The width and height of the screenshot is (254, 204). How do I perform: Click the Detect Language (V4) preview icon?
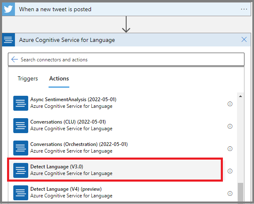[21, 193]
